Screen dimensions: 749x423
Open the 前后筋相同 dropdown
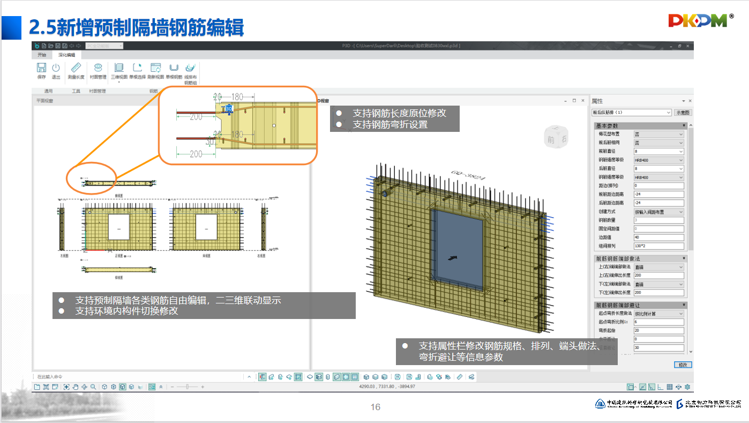[658, 143]
